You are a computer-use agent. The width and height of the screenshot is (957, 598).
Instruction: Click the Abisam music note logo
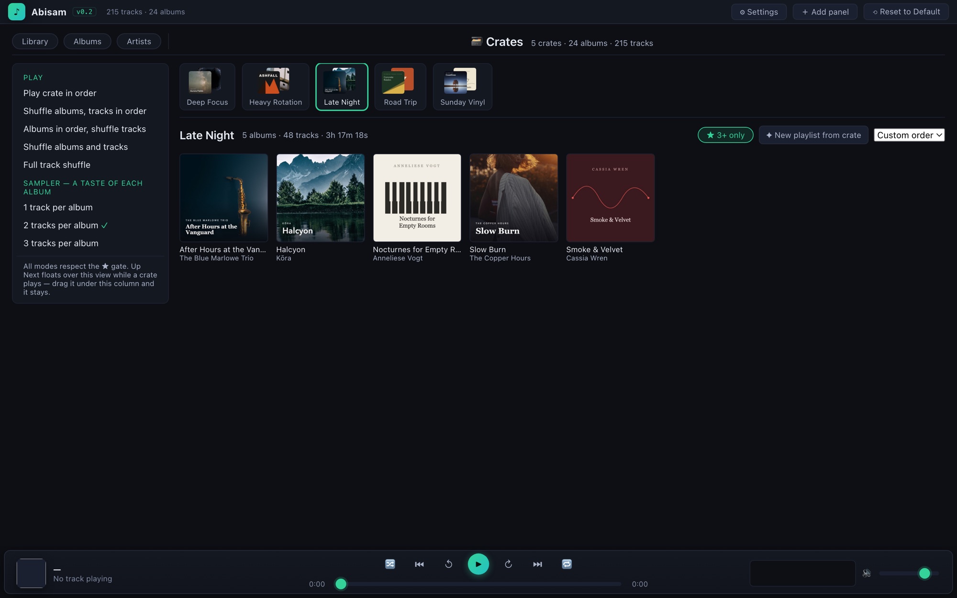17,11
